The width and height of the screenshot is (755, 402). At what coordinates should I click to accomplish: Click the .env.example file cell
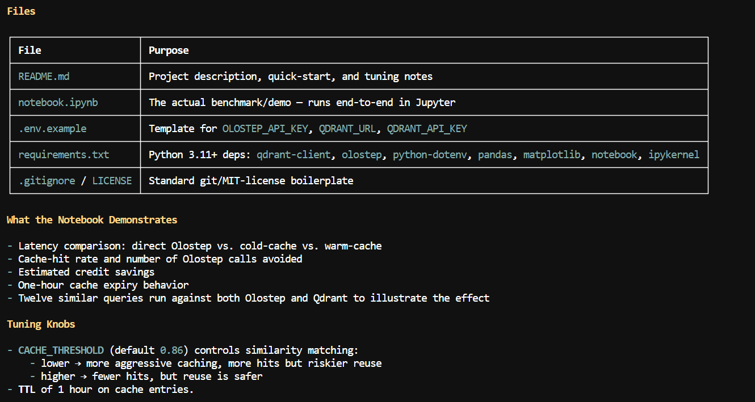pos(52,129)
